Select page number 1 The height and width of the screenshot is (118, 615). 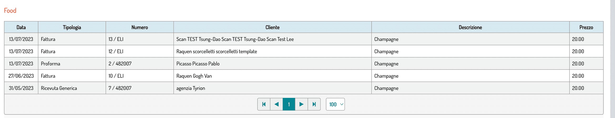[289, 104]
